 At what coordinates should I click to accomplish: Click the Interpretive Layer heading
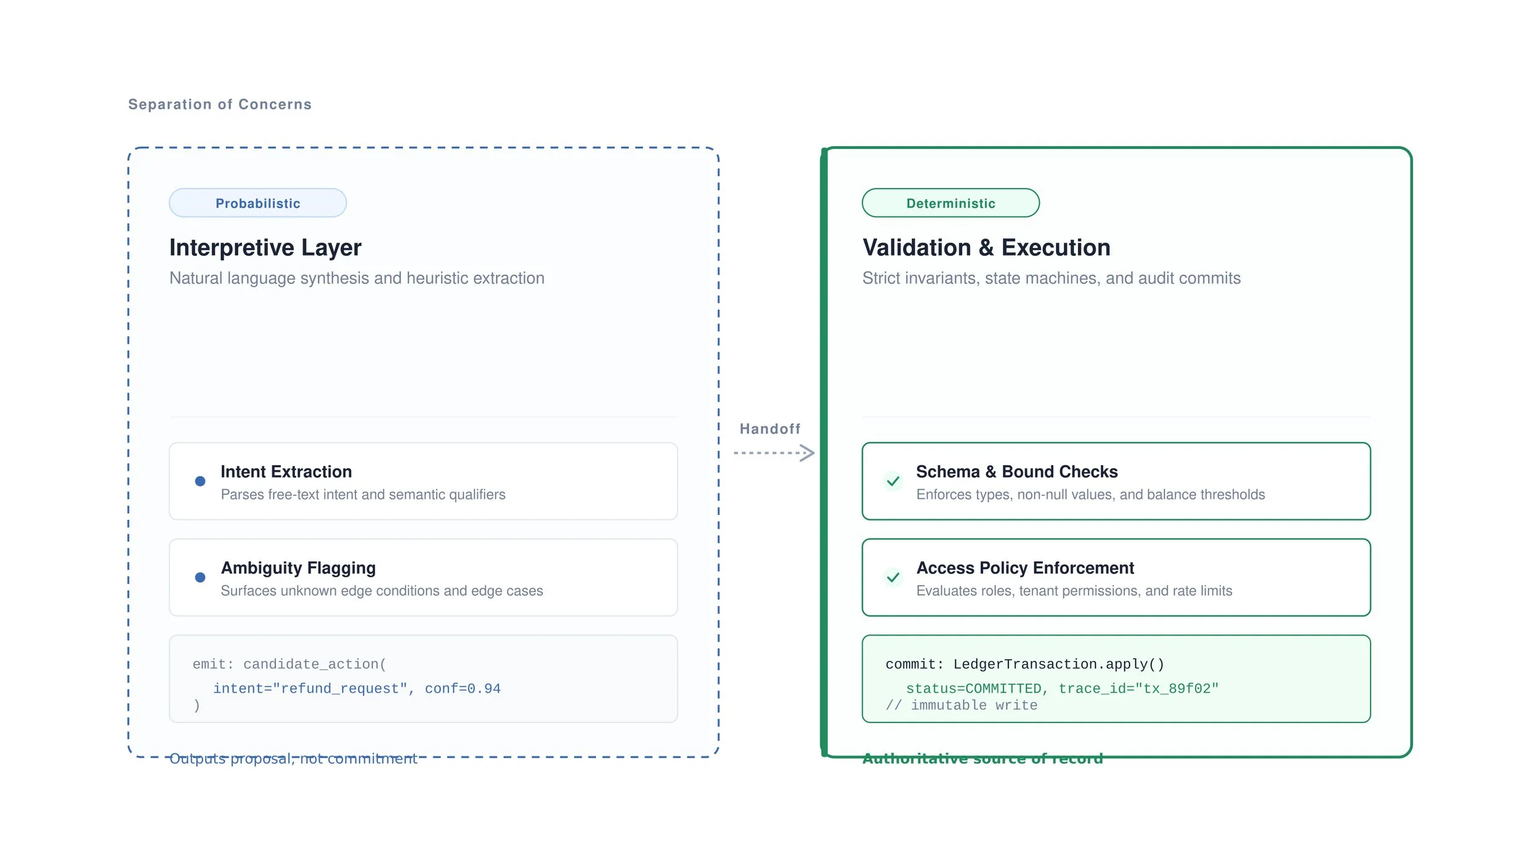265,248
